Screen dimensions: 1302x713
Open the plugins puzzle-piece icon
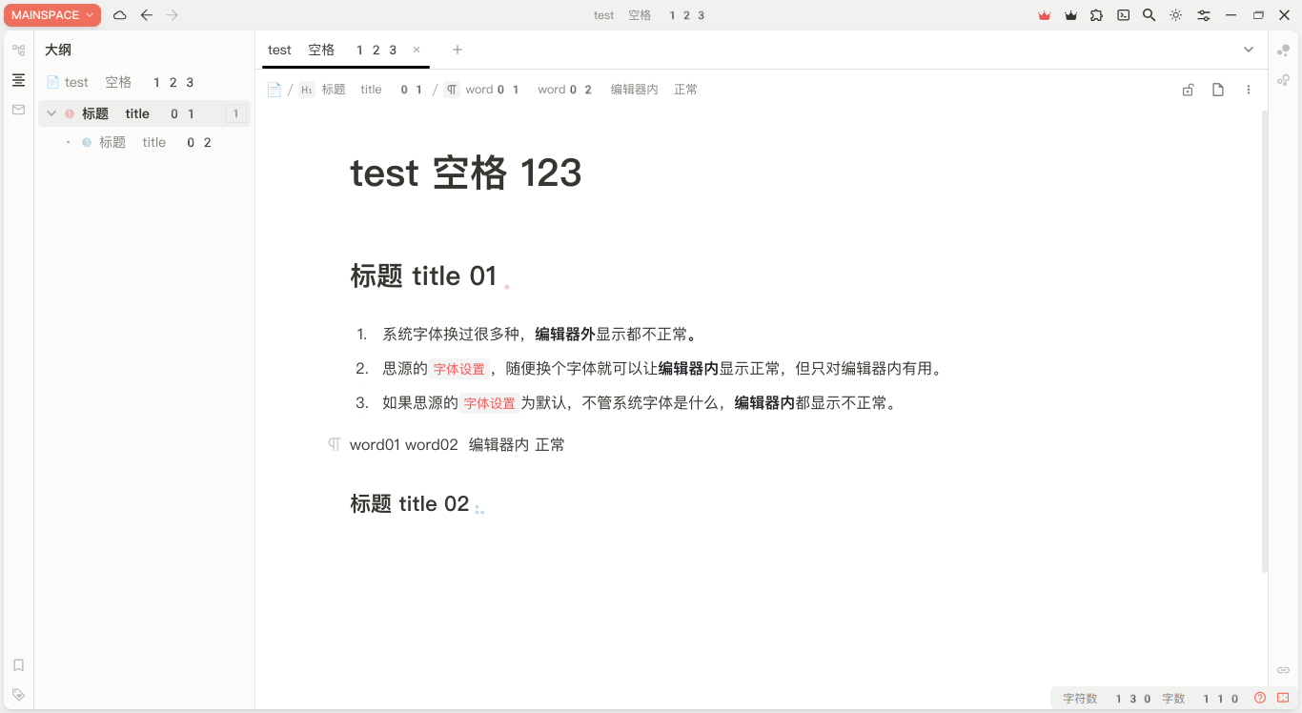pyautogui.click(x=1097, y=15)
